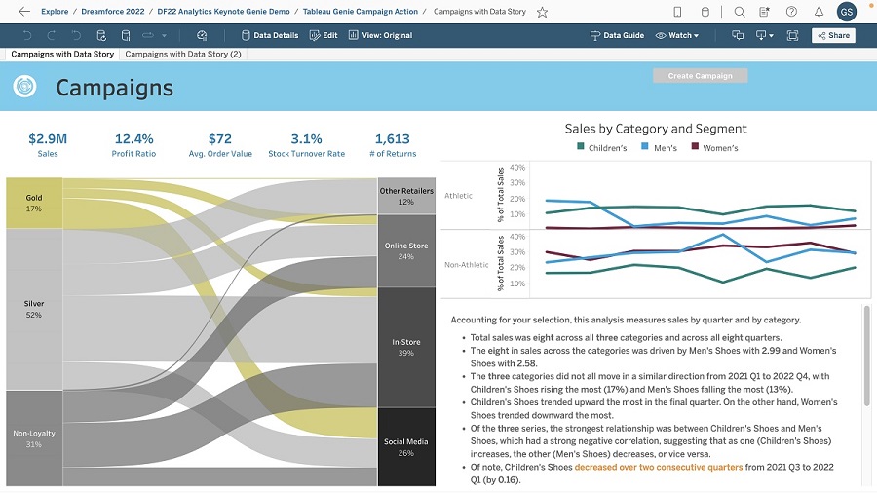877x493 pixels.
Task: Toggle Children's legend item
Action: point(601,148)
